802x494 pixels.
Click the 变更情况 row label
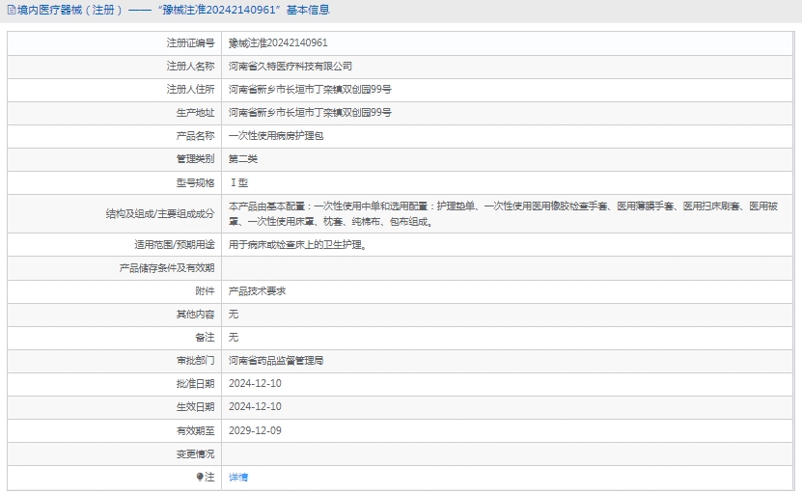195,453
